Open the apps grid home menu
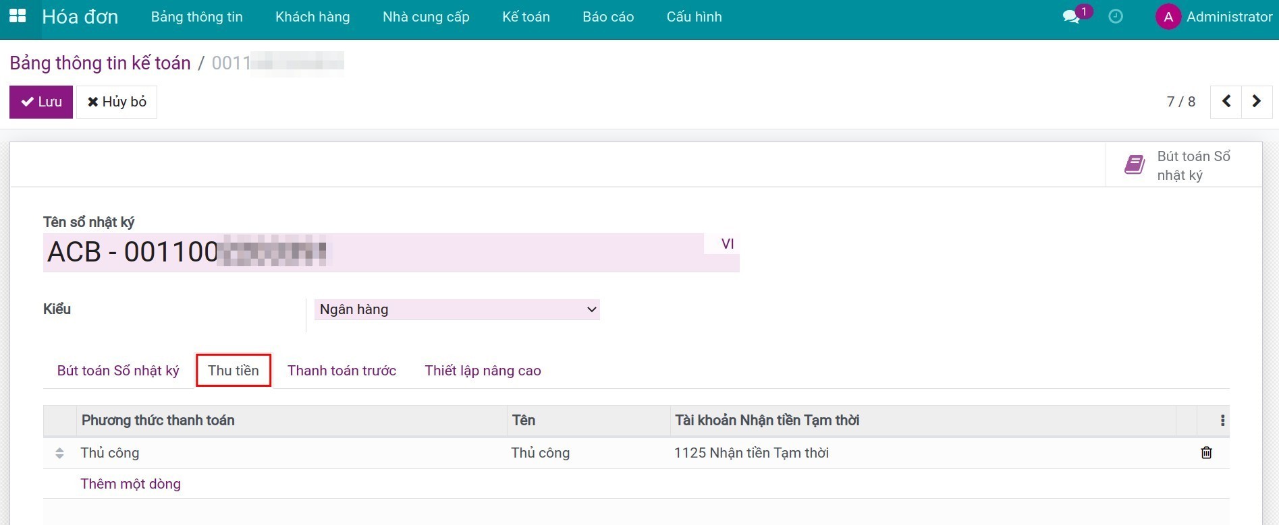The height and width of the screenshot is (525, 1279). [x=18, y=16]
